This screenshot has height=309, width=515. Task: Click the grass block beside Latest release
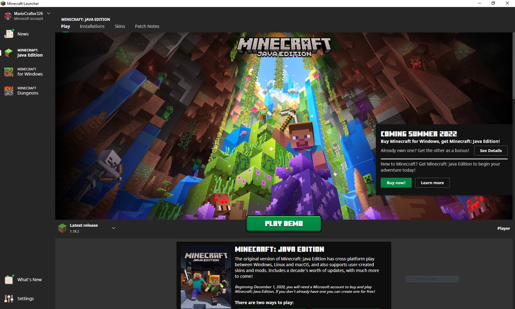[x=63, y=228]
